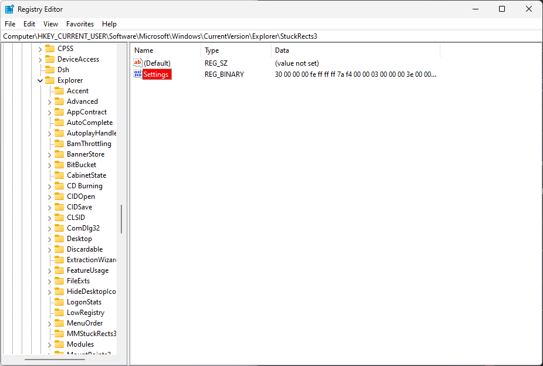Open the Help menu
543x366 pixels.
tap(109, 24)
